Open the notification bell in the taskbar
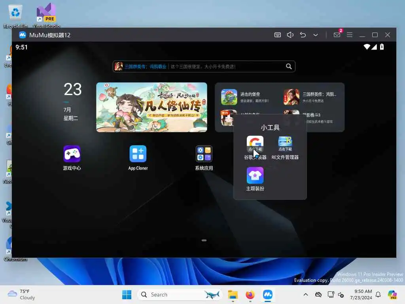 (x=378, y=294)
